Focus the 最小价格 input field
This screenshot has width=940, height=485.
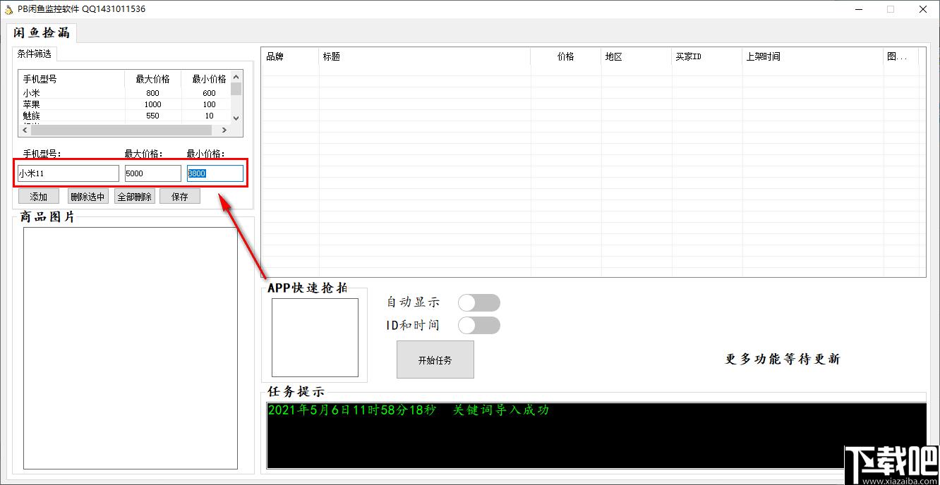point(215,173)
